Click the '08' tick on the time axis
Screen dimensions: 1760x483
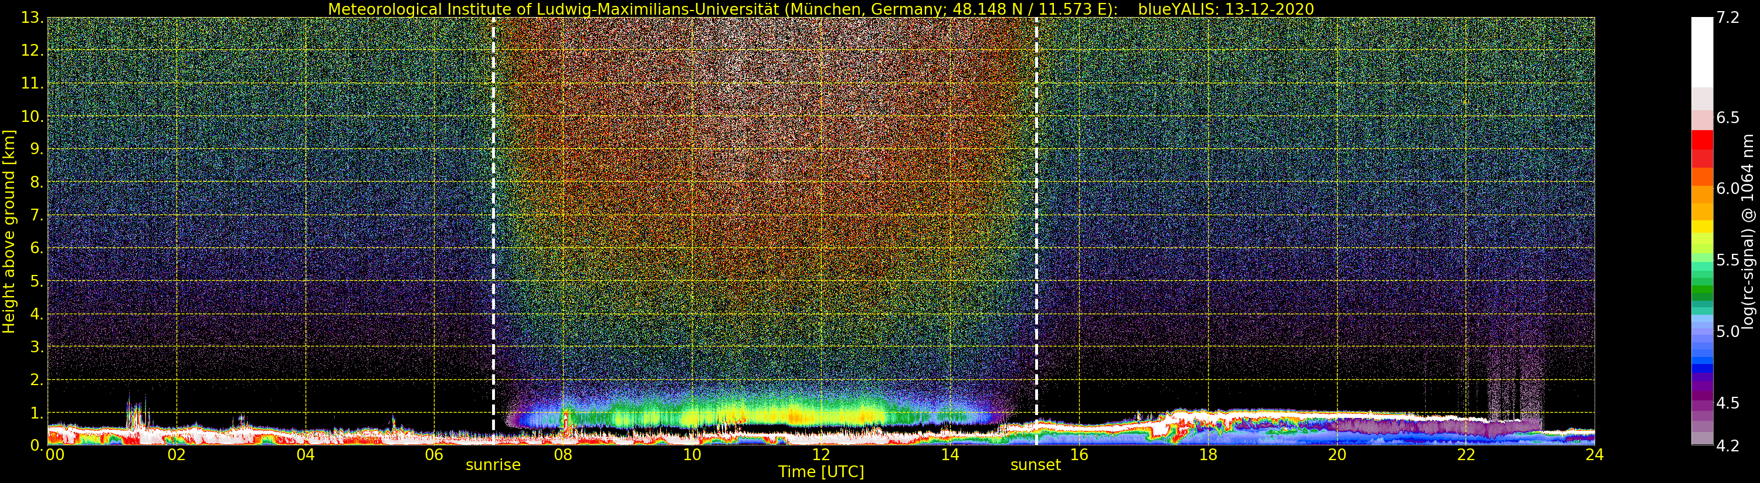point(563,454)
